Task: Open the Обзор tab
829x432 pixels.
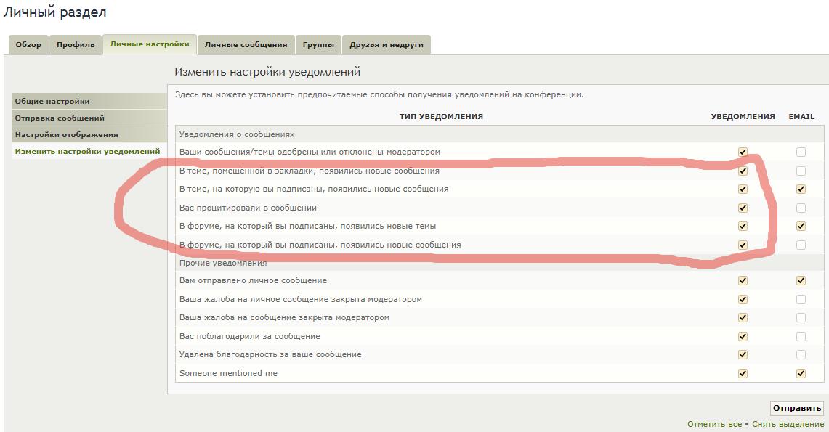Action: 28,44
